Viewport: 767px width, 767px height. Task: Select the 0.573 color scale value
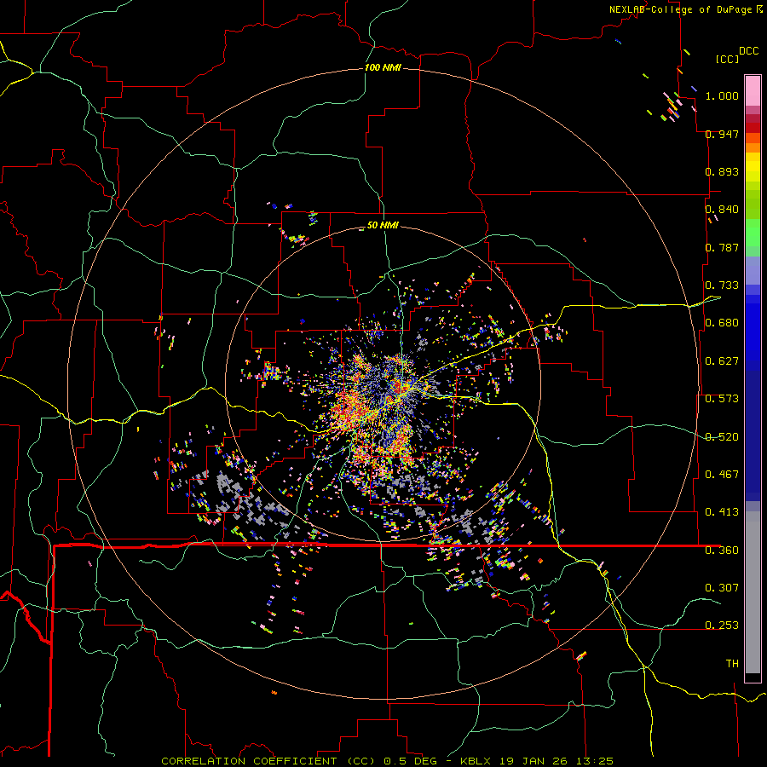pos(722,399)
